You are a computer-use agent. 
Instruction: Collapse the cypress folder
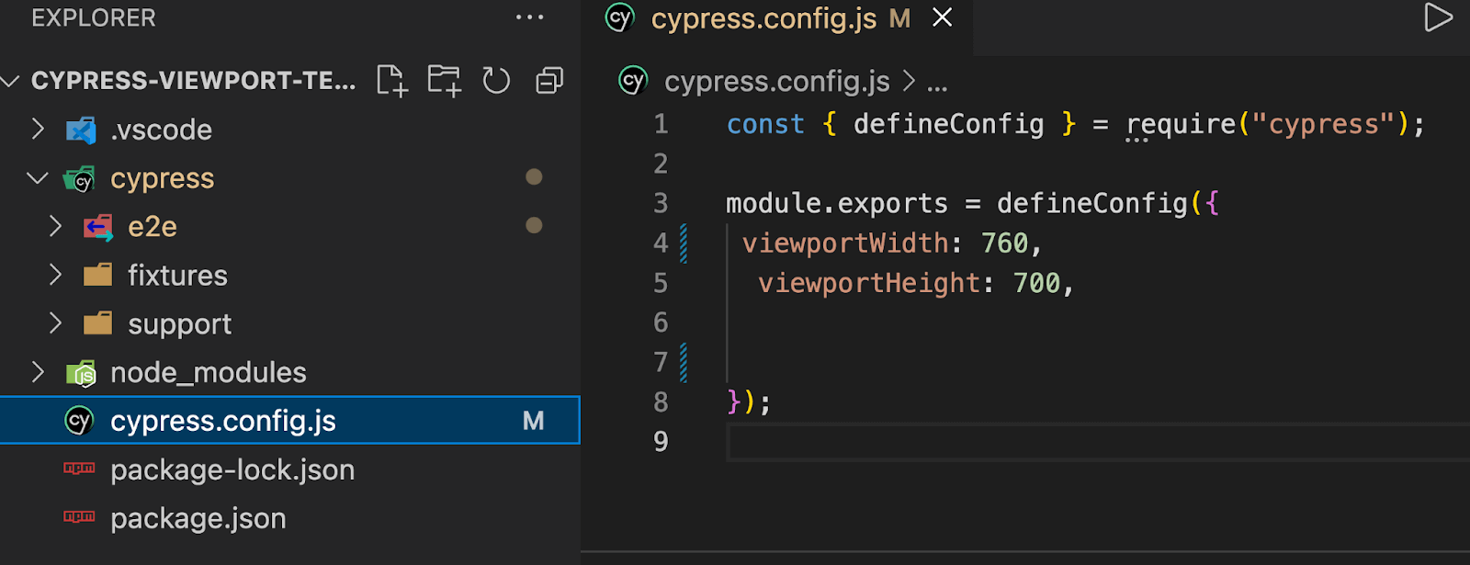[x=39, y=178]
